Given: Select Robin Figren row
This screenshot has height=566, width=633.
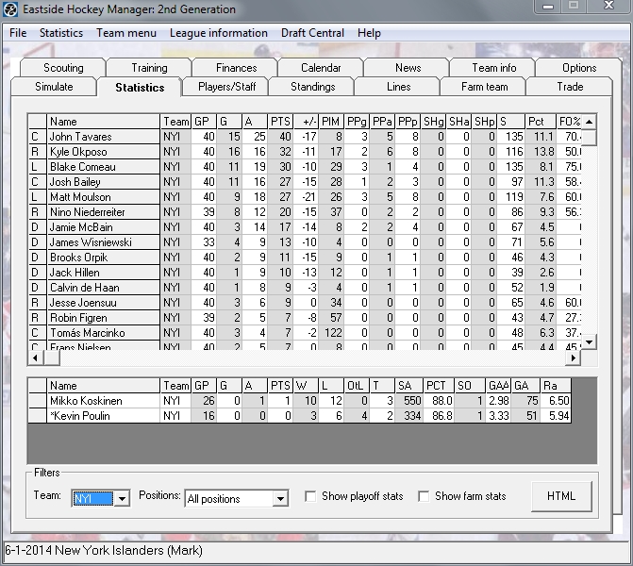Looking at the screenshot, I should pos(305,318).
